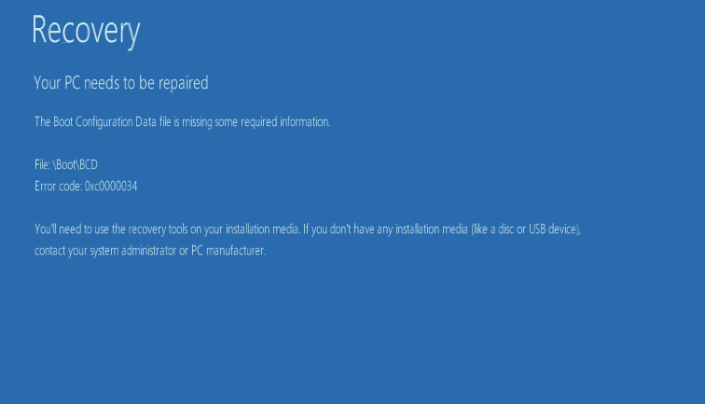Screen dimensions: 705x404
Task: Click the word 'repaired' in the subheading
Action: pyautogui.click(x=182, y=83)
